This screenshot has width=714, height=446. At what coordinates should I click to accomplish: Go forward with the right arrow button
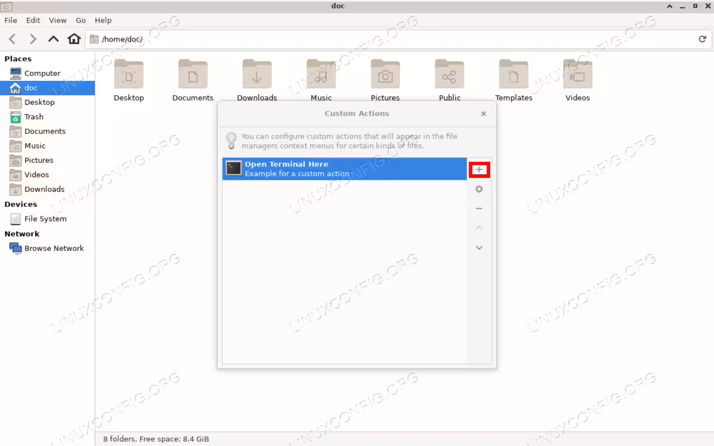[33, 39]
